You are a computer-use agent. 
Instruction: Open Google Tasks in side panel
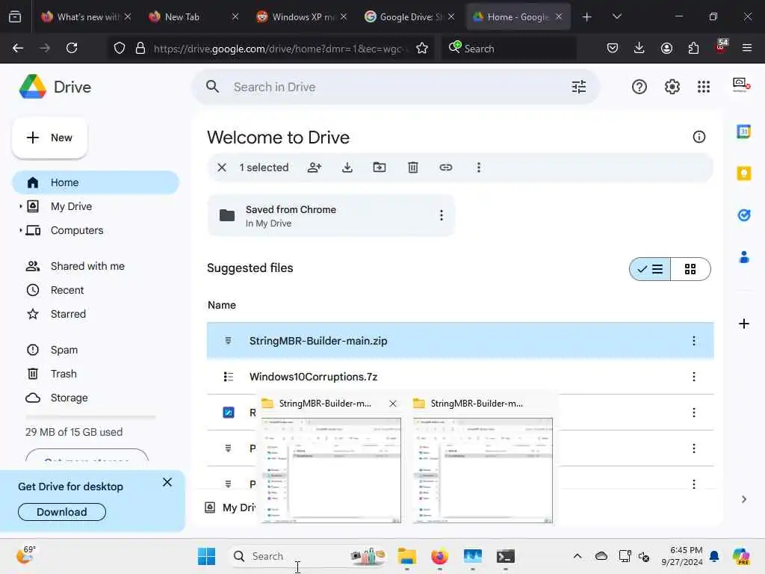tap(743, 215)
